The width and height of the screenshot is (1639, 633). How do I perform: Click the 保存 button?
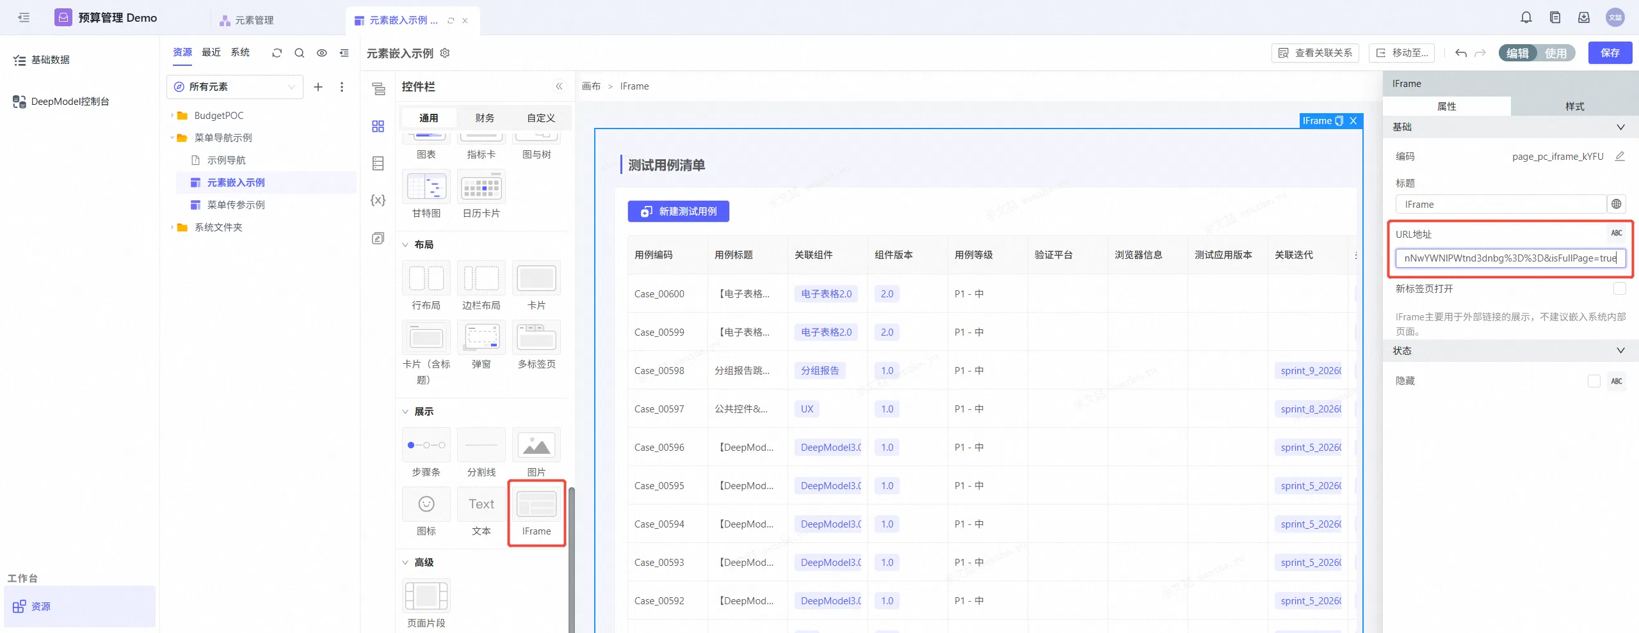[1610, 53]
